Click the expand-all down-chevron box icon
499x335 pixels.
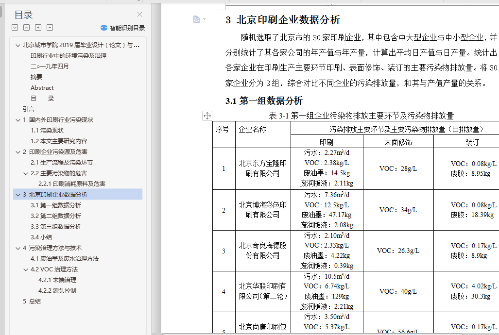click(15, 28)
